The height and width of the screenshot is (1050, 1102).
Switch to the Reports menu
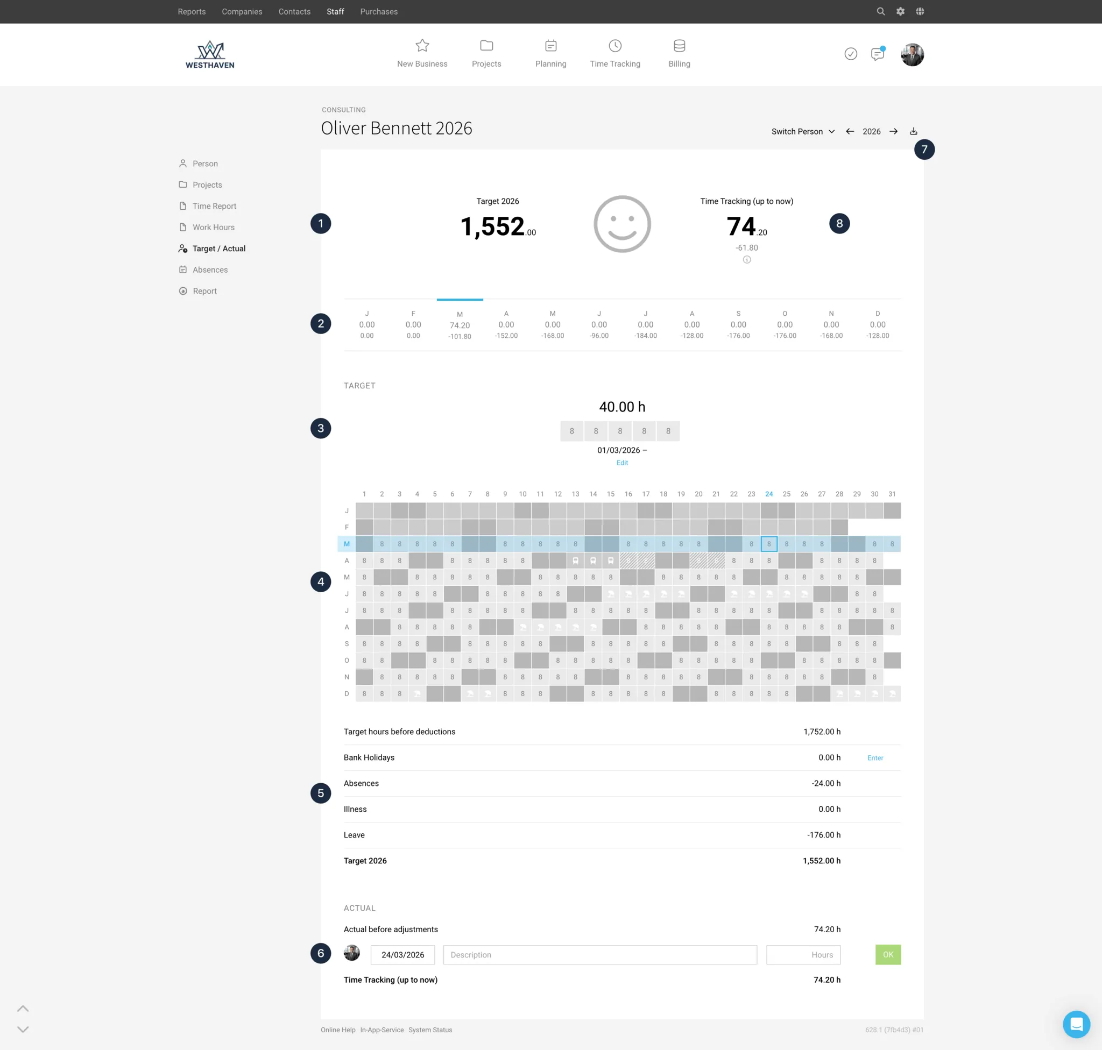[192, 11]
